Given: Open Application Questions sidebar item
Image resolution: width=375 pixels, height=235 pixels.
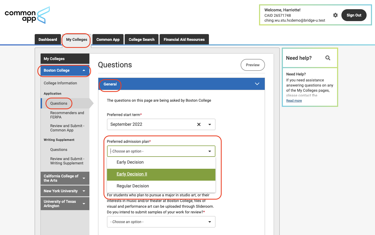Looking at the screenshot, I should [59, 103].
